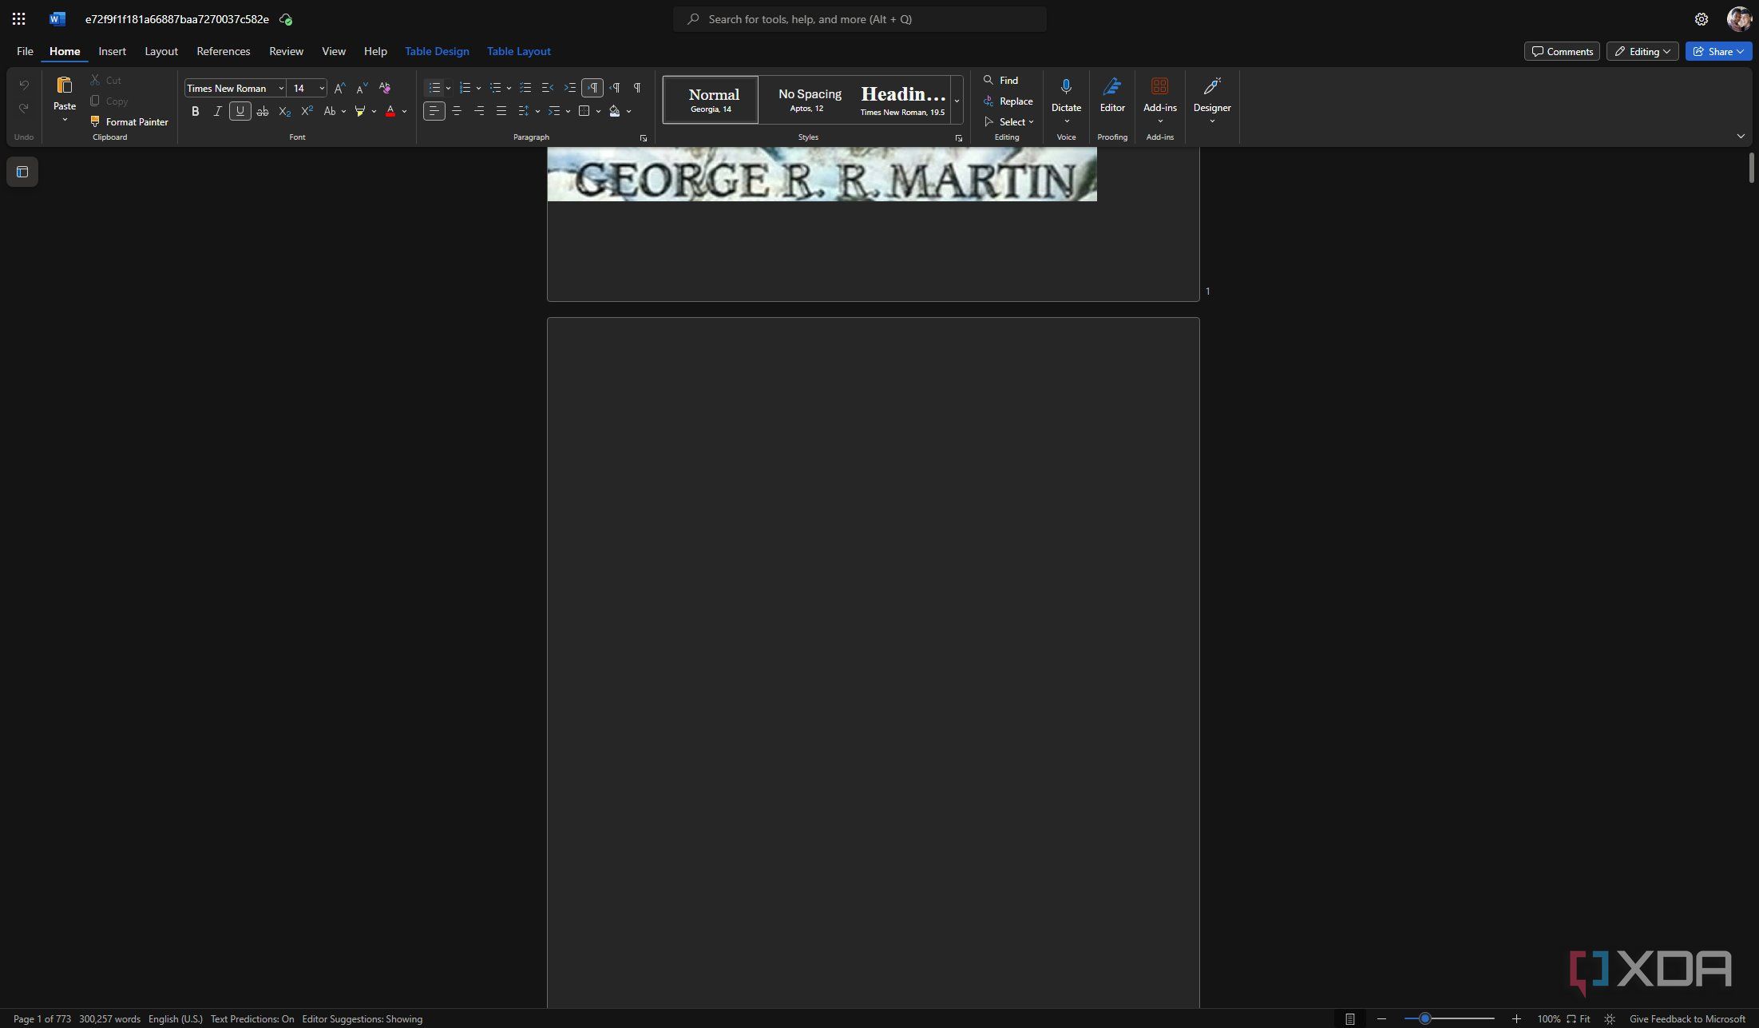The width and height of the screenshot is (1759, 1028).
Task: Open the Comments pane button
Action: point(1562,51)
